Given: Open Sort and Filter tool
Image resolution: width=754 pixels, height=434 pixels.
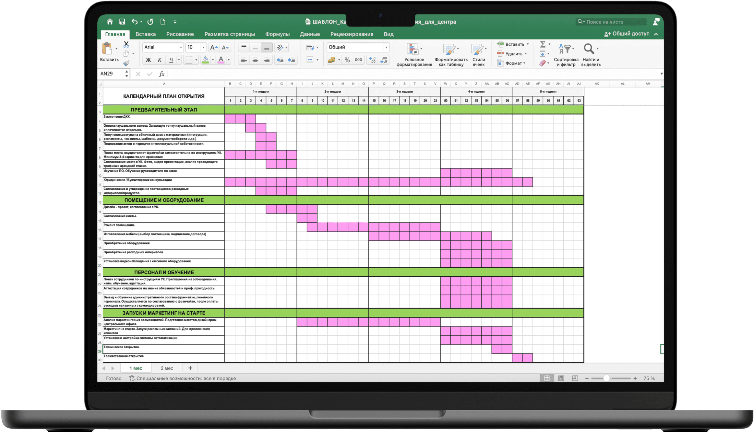Looking at the screenshot, I should coord(566,49).
